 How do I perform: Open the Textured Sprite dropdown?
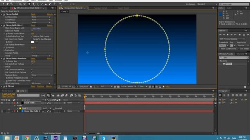point(42,75)
